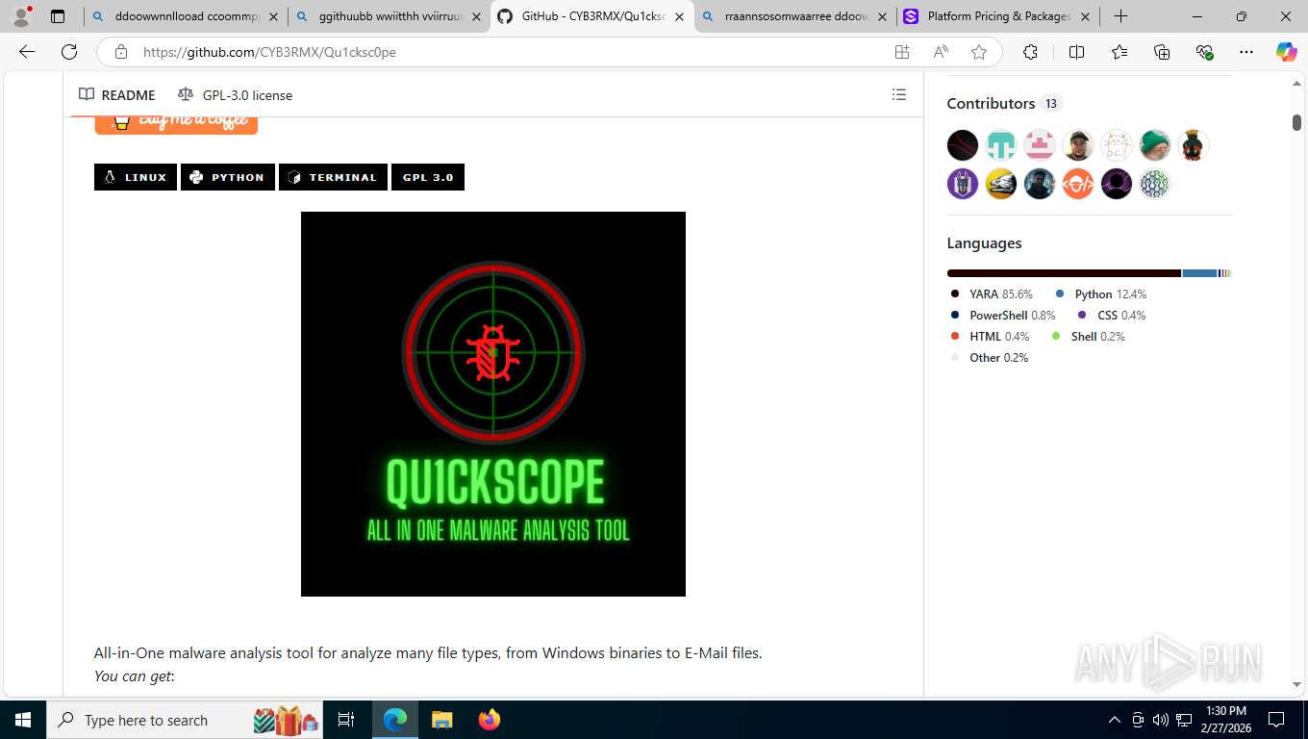Open the cat-drawing contributor avatar
The height and width of the screenshot is (739, 1308).
point(1117,145)
